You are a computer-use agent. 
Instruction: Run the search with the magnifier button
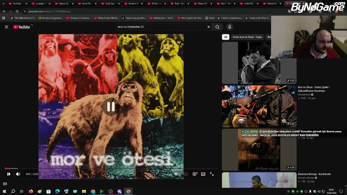(217, 27)
